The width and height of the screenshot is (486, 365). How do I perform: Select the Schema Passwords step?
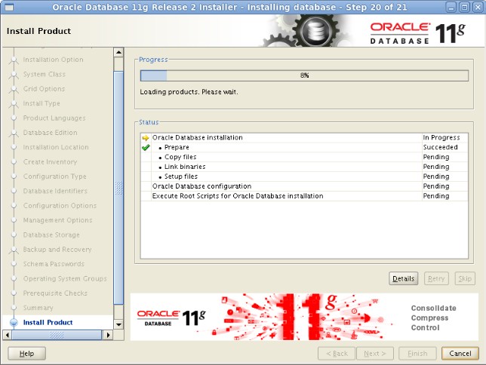point(54,264)
